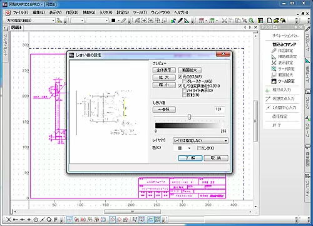Enable the ハイライト表示 checkbox
This screenshot has width=313, height=226.
pyautogui.click(x=184, y=90)
